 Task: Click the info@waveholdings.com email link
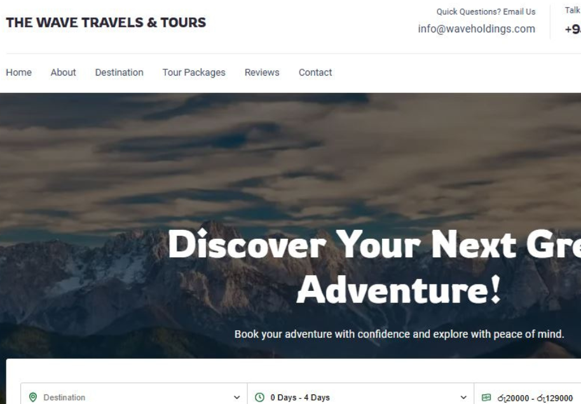point(477,29)
